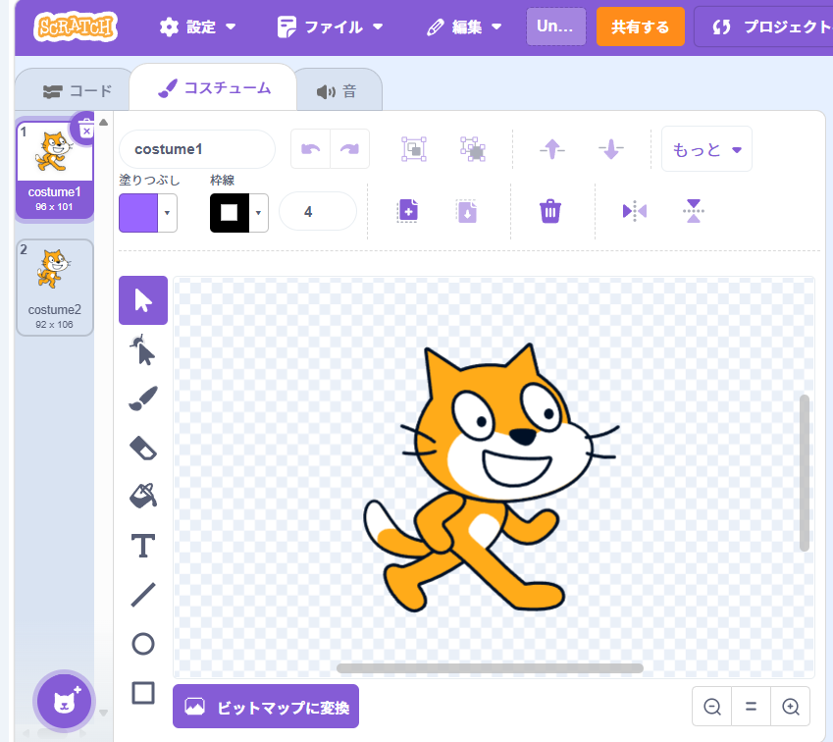The image size is (833, 742).
Task: Select the Brush tool
Action: pos(143,398)
